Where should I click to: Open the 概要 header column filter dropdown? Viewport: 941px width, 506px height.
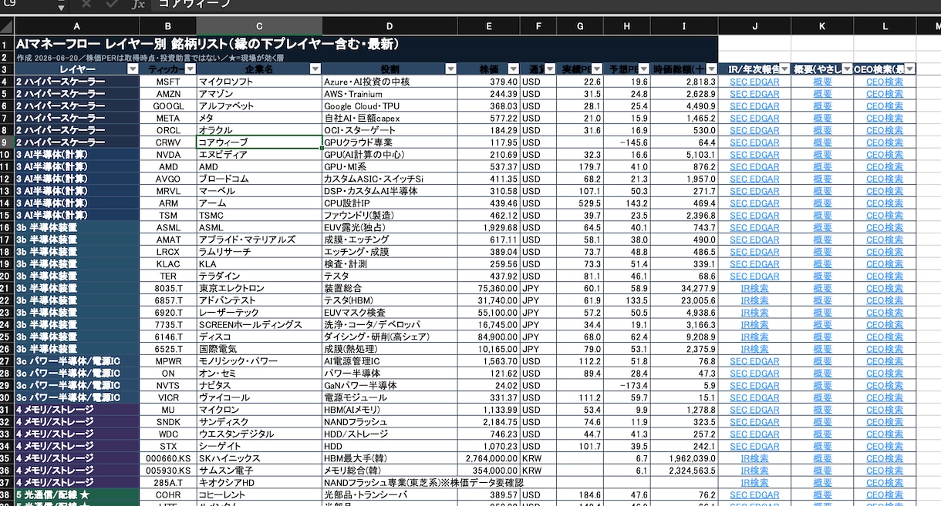click(x=846, y=69)
